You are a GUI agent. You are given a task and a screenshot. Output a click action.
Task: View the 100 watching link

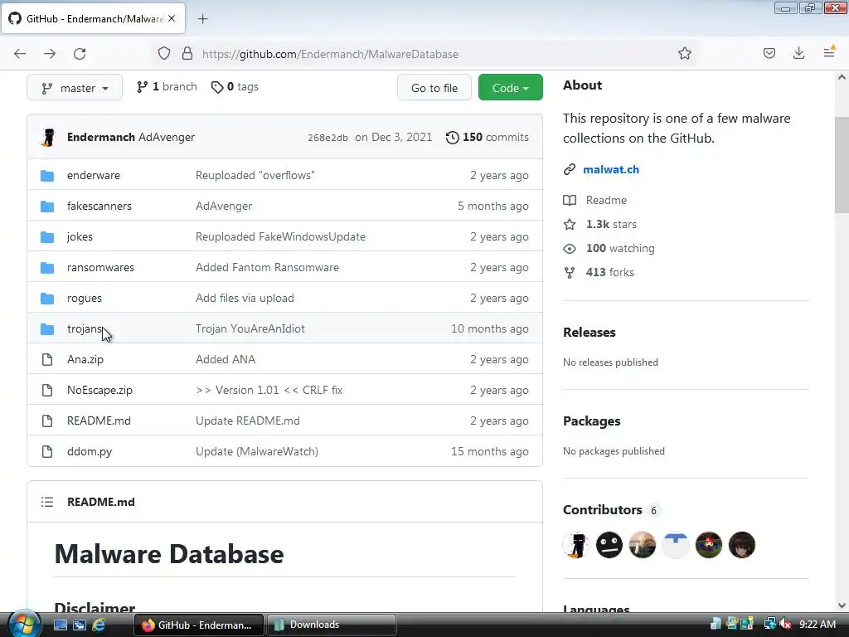(x=620, y=249)
